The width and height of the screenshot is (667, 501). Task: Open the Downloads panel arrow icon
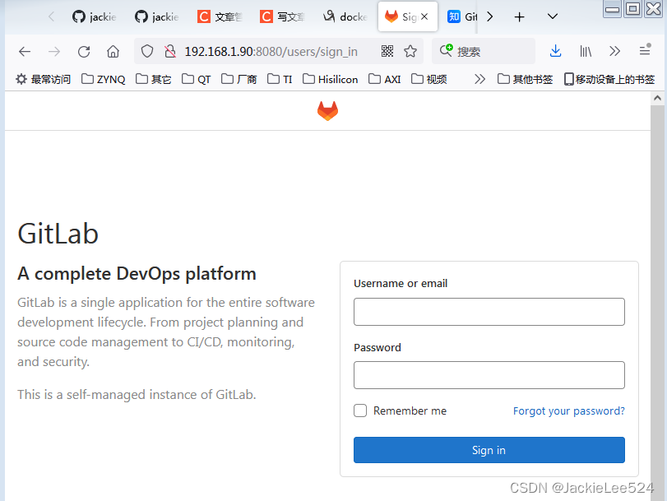[555, 51]
